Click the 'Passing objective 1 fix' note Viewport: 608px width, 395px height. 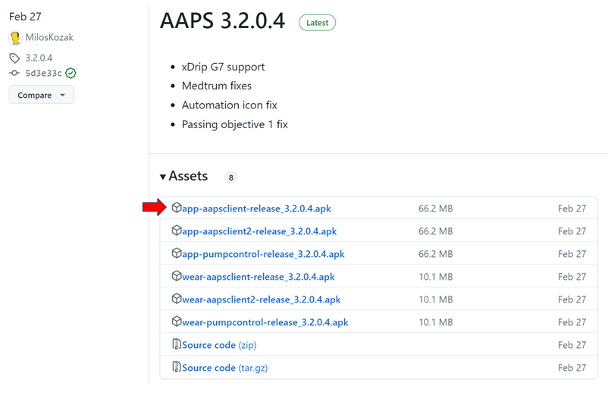234,124
